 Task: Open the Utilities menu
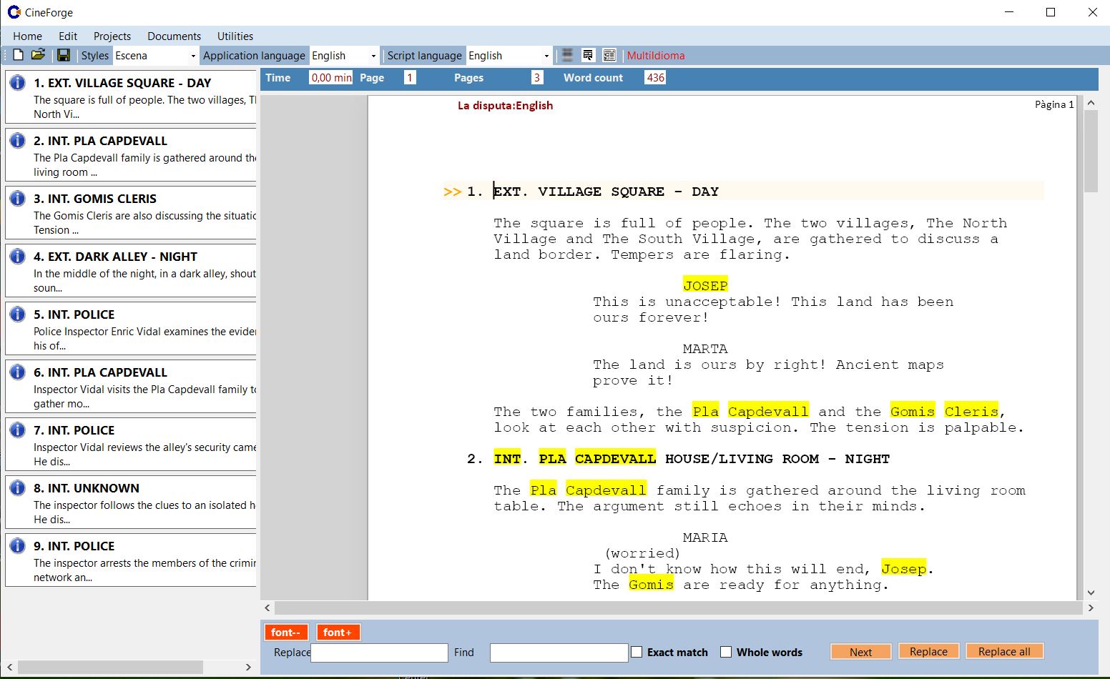[x=235, y=36]
